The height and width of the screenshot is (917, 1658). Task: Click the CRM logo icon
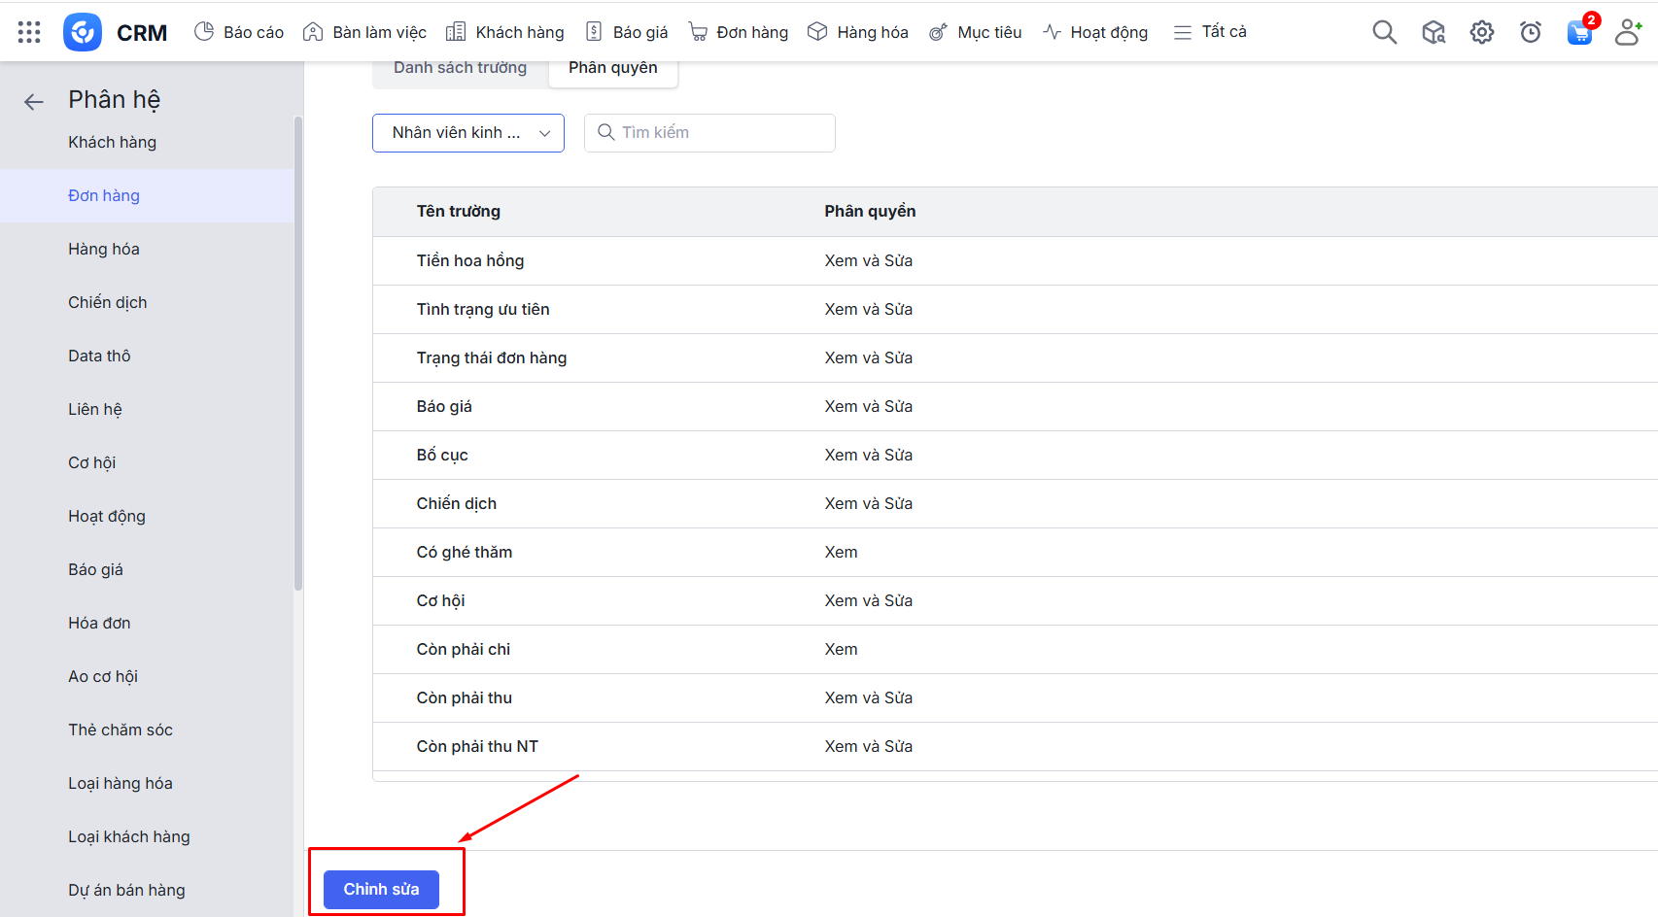(83, 32)
